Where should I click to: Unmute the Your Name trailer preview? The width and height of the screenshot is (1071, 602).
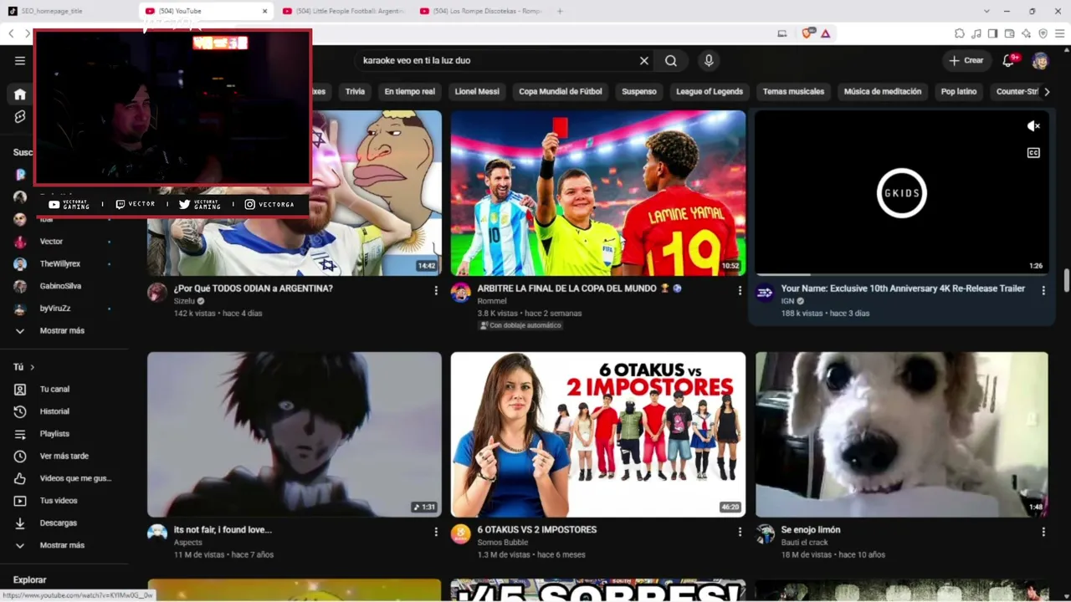(1033, 126)
